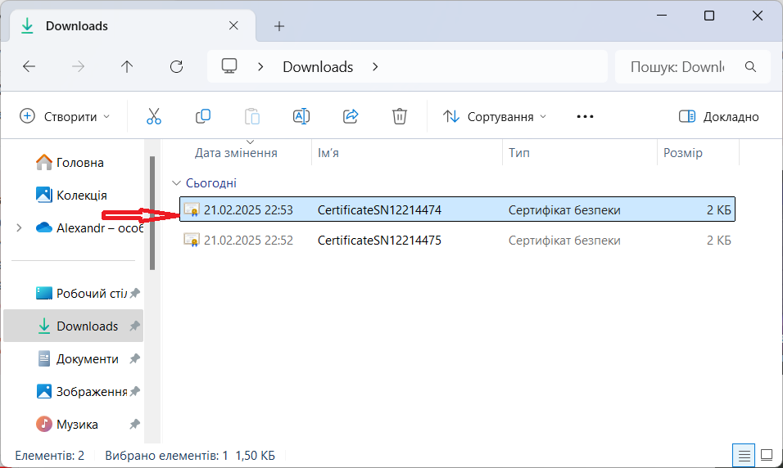The width and height of the screenshot is (783, 468).
Task: Open the three-dots more options menu
Action: tap(585, 117)
